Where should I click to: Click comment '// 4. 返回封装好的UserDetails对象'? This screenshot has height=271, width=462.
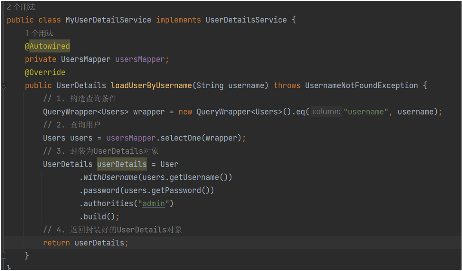pos(112,230)
